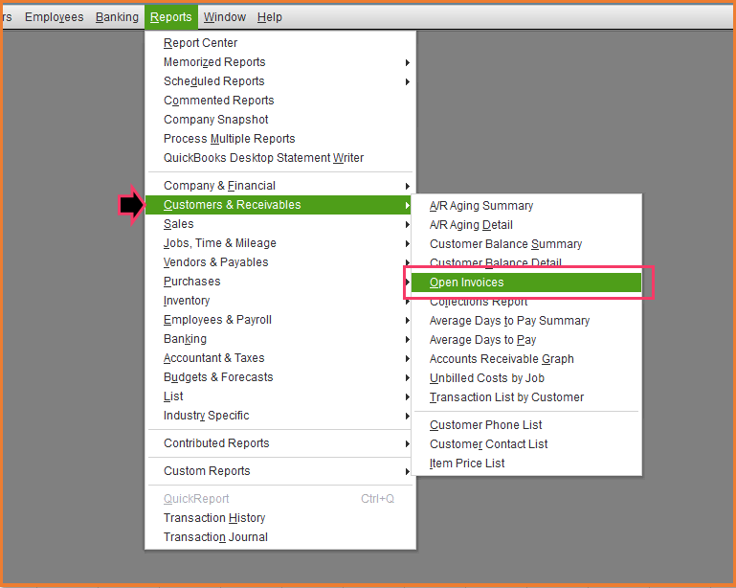
Task: Close the open Reports menu
Action: coord(171,17)
